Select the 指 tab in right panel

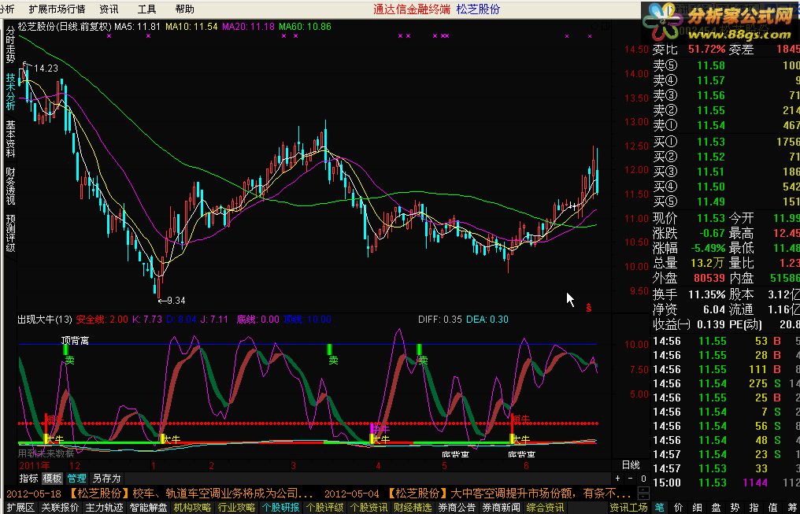[x=754, y=508]
